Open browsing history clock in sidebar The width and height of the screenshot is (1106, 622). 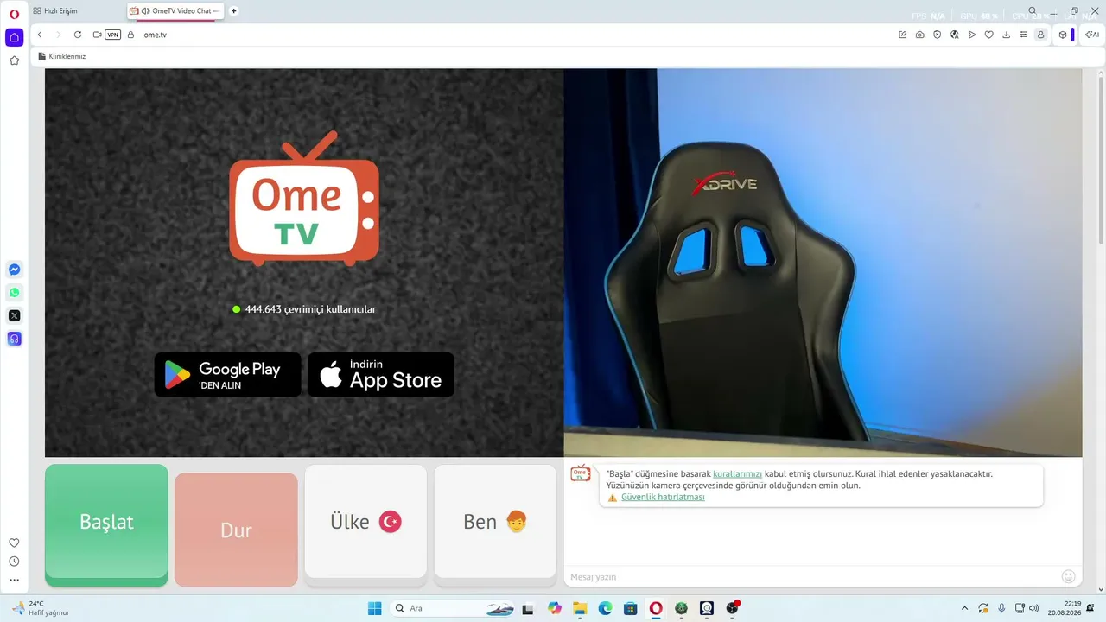14,562
